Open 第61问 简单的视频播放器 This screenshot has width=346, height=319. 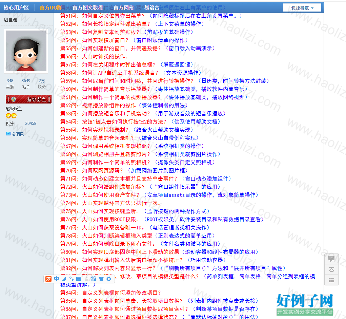pyautogui.click(x=154, y=97)
